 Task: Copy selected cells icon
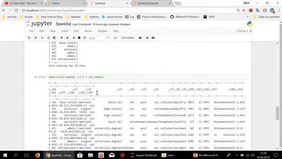(48, 38)
